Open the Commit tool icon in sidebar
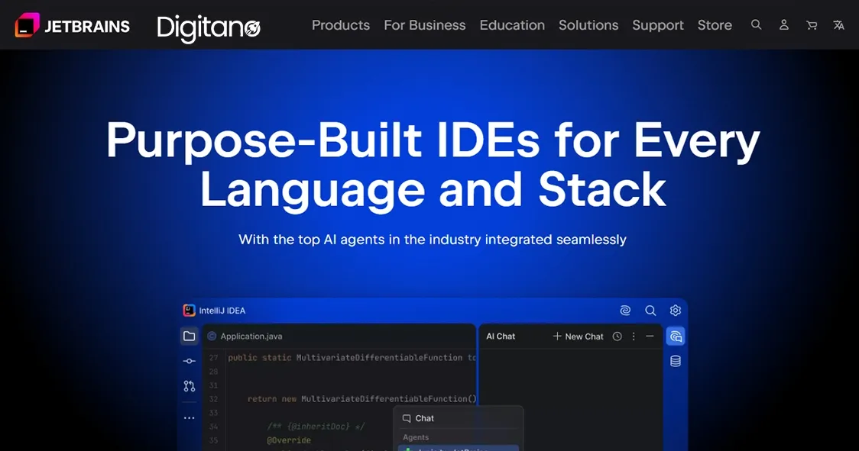The image size is (859, 451). pos(189,361)
